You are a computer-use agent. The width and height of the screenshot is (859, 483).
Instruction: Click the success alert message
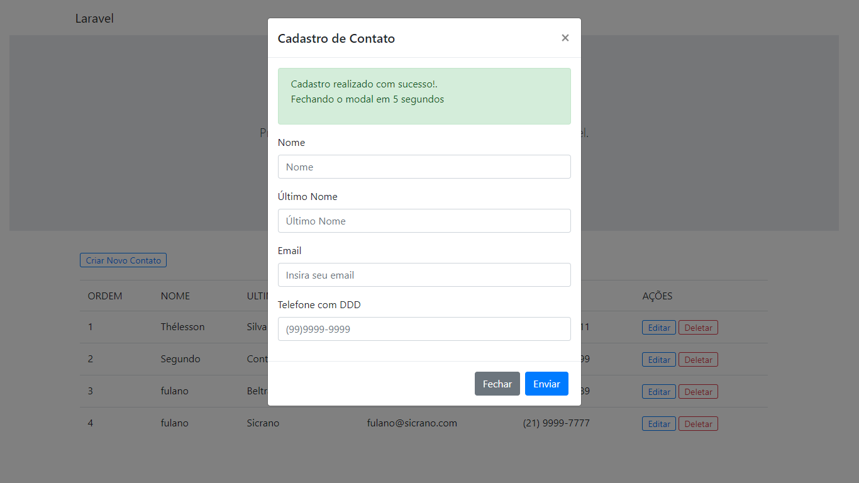(424, 96)
